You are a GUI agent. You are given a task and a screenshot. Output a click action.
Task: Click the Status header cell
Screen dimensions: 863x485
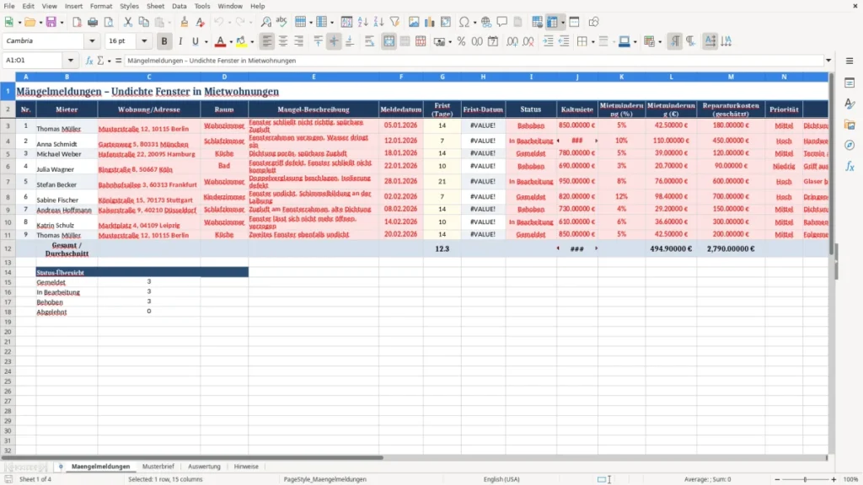[x=531, y=109]
